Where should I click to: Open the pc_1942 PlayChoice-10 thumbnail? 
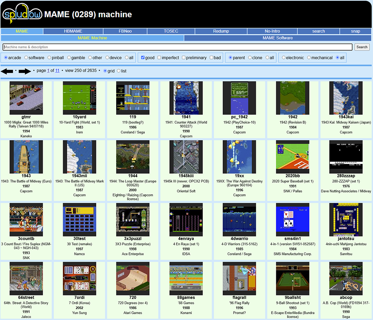[x=239, y=98]
